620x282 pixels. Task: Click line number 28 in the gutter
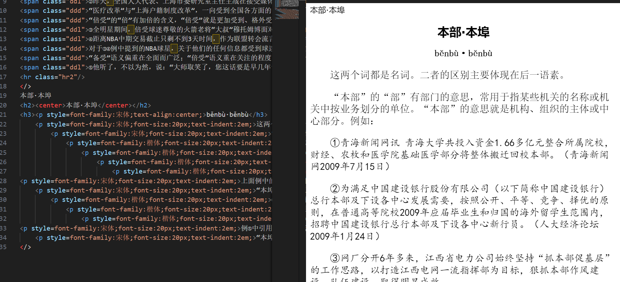(x=3, y=181)
